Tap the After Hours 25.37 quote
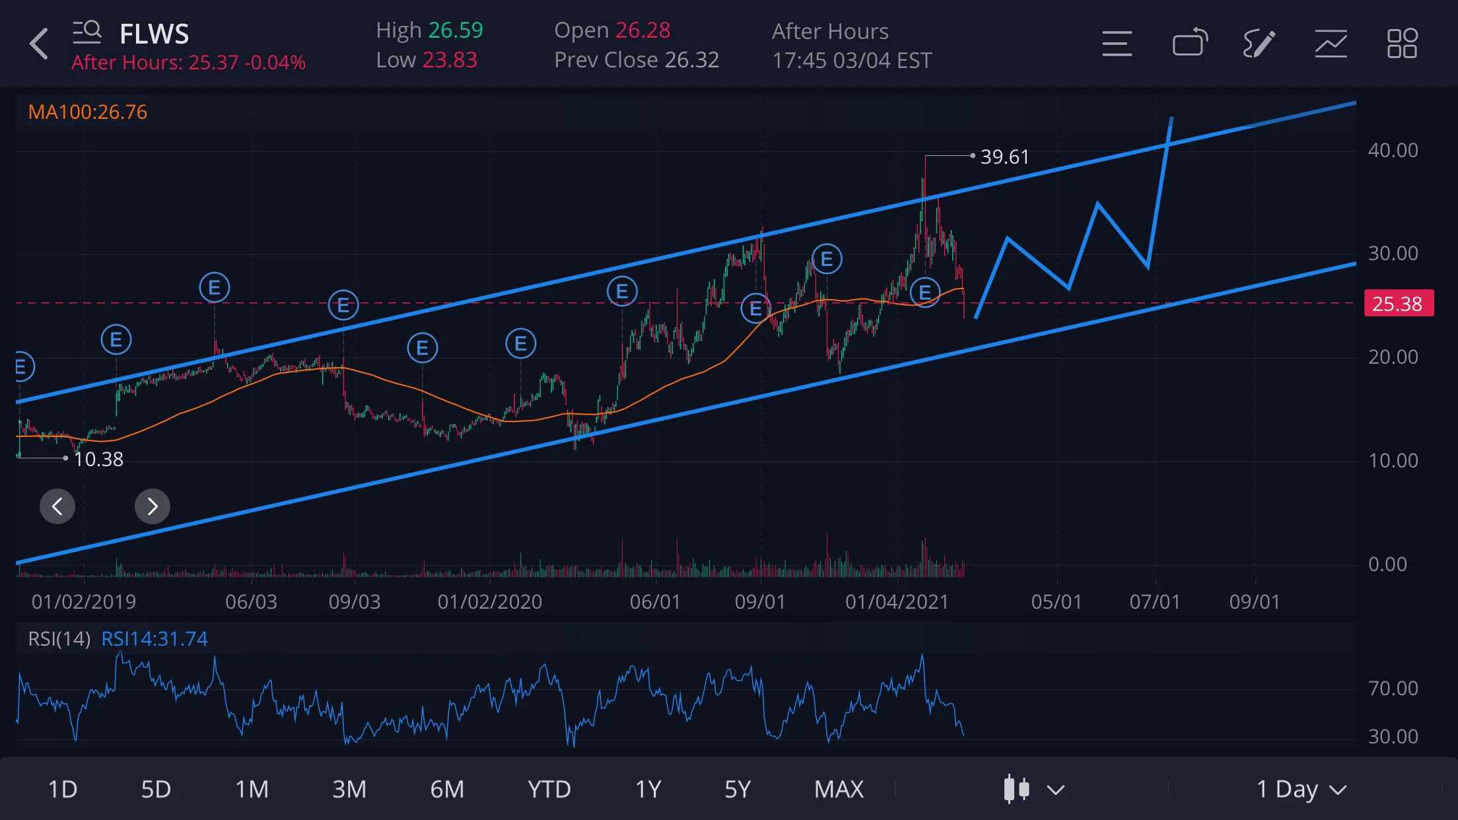Viewport: 1458px width, 820px height. point(188,62)
